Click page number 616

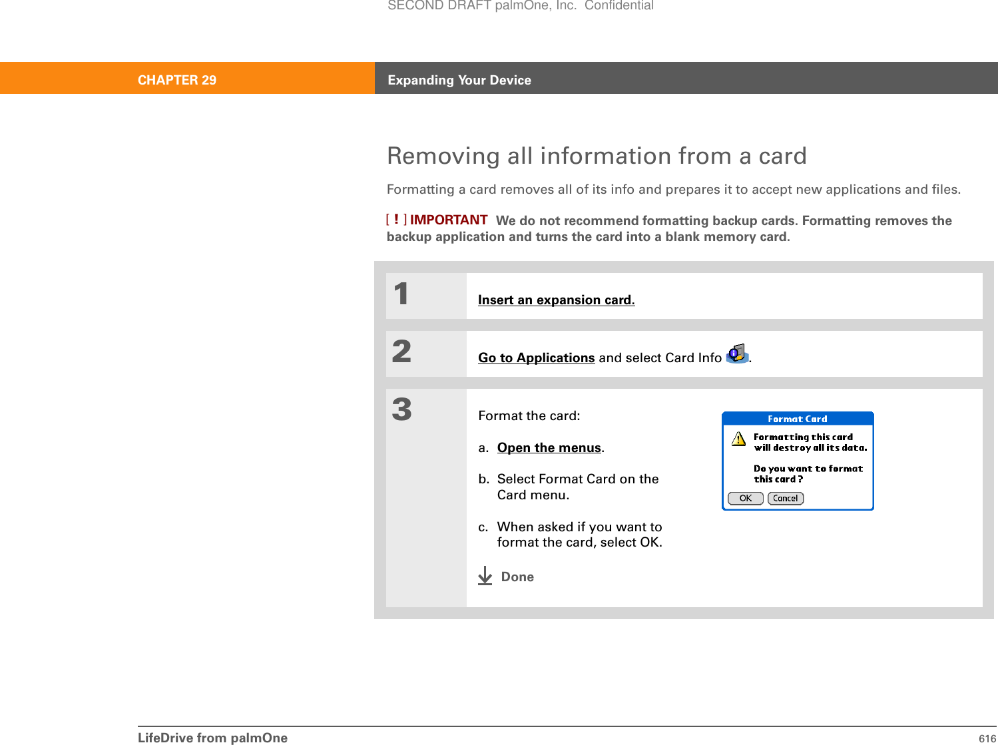987,738
